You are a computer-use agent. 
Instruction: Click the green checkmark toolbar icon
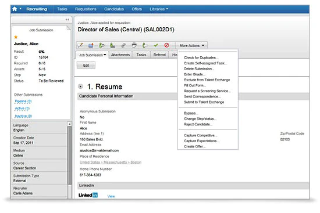pyautogui.click(x=156, y=45)
